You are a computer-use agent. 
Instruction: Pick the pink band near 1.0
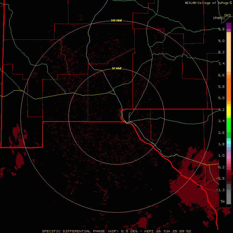[x=229, y=156]
